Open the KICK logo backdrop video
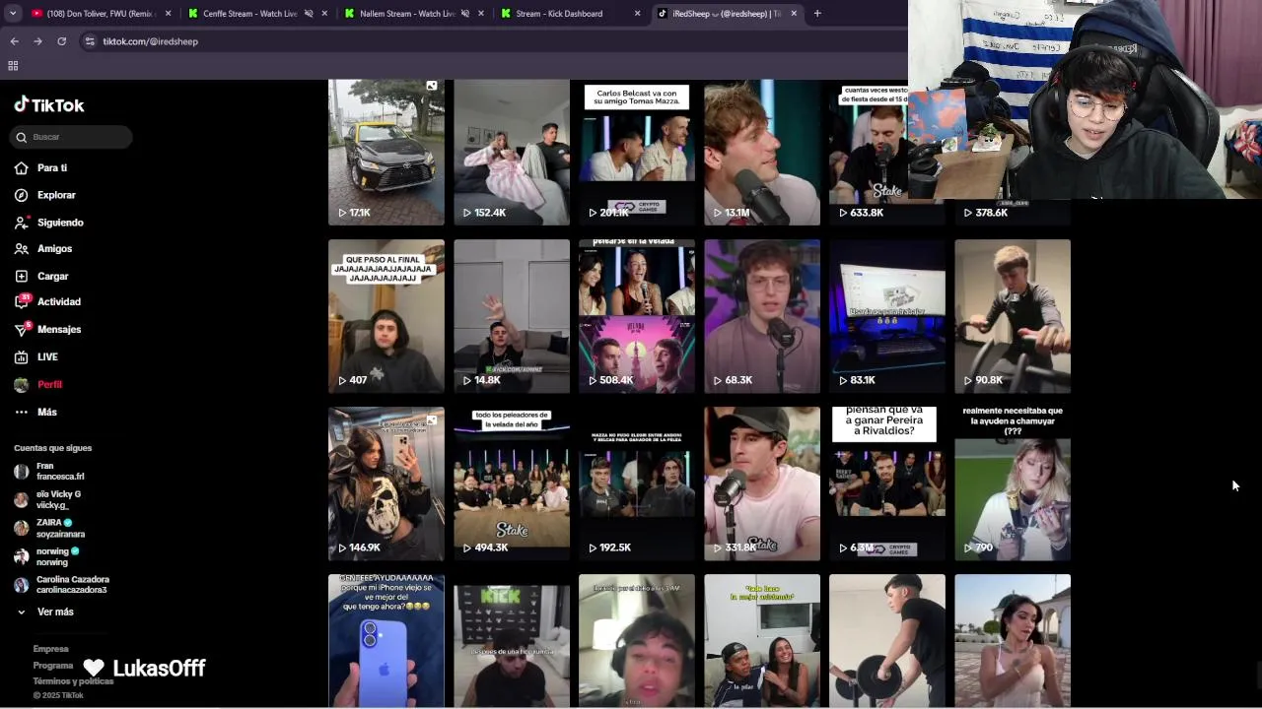This screenshot has width=1262, height=709. (512, 640)
